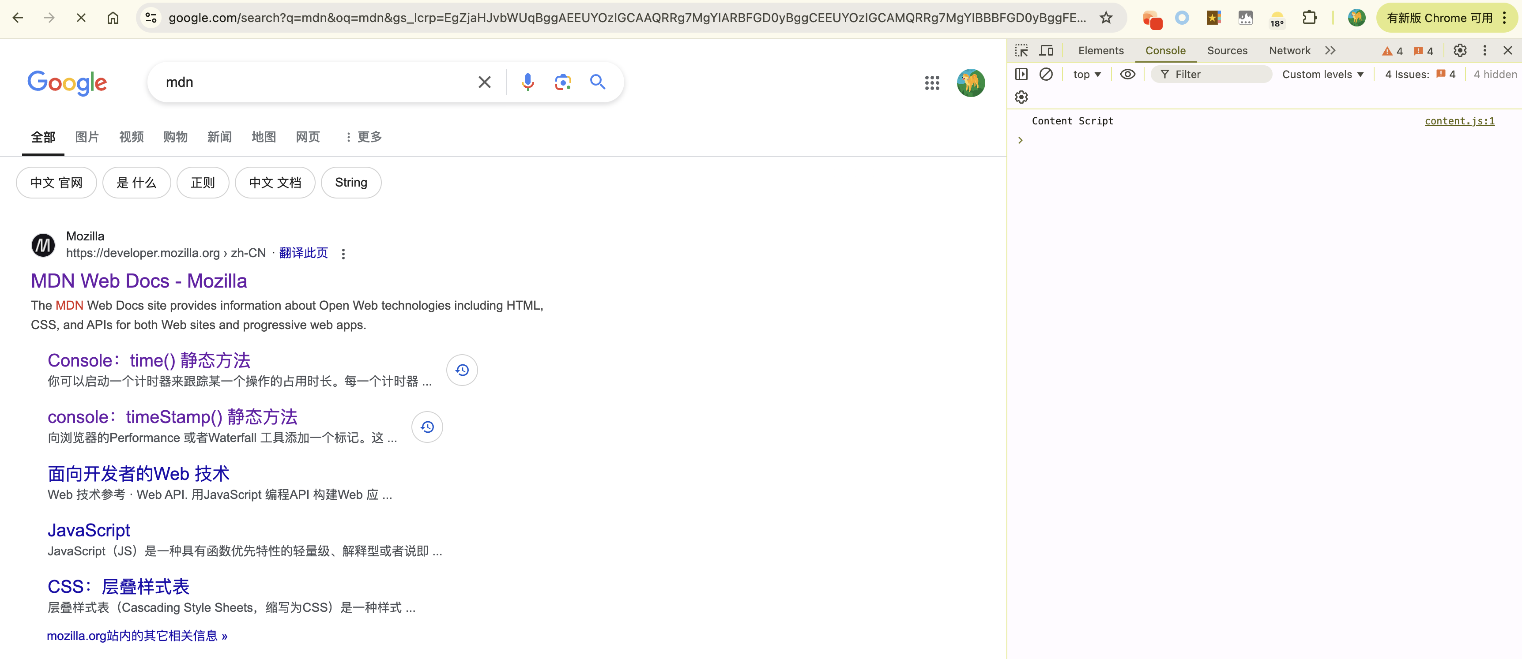
Task: Open the CSS: 层叠样式表 link
Action: (x=118, y=587)
